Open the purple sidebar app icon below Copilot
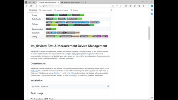This screenshot has width=178, height=100. tap(152, 10)
